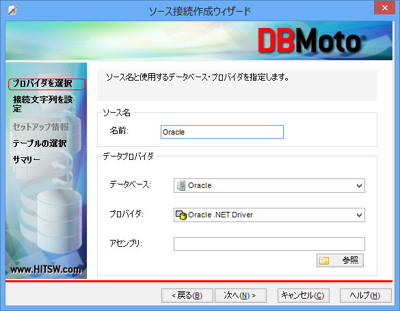Go to 接続文字列を設定 step in sidebar
The height and width of the screenshot is (311, 400).
click(43, 104)
